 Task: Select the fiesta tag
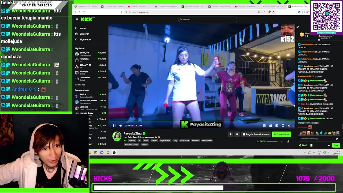[x=146, y=140]
